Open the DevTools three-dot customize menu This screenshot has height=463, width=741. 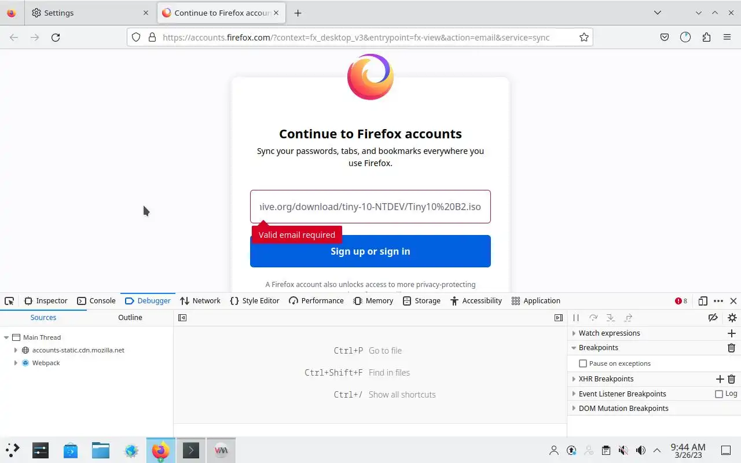(x=718, y=301)
